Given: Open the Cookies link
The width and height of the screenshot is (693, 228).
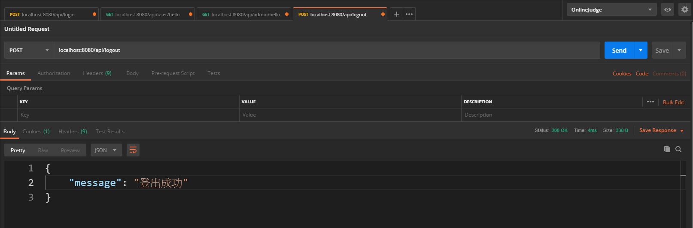Looking at the screenshot, I should (622, 74).
